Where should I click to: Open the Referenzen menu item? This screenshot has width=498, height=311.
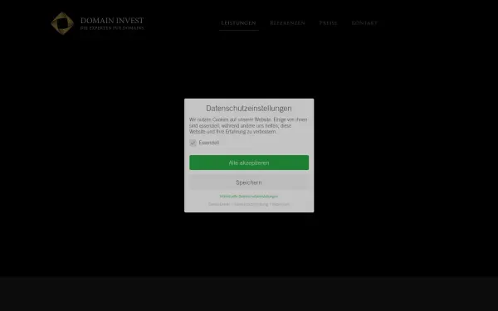287,23
